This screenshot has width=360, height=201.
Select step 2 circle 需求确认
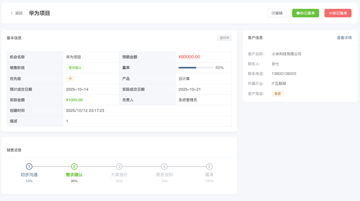click(74, 166)
